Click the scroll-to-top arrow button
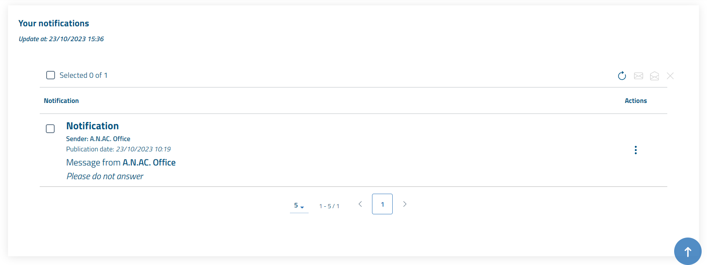The image size is (707, 265). (x=688, y=251)
